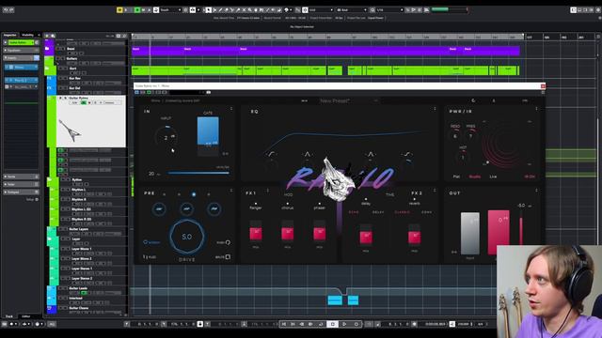Toggle the delay effect in FX2

click(366, 199)
